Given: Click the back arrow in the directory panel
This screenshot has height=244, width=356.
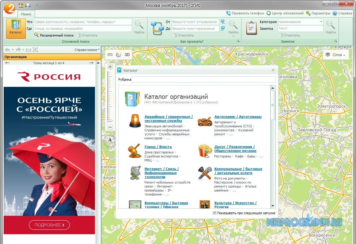Looking at the screenshot, I should click(7, 50).
